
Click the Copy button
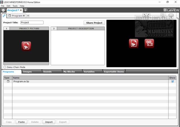click(9, 122)
